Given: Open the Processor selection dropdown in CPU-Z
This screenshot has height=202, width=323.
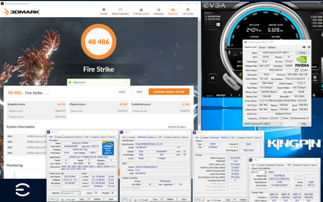Looking at the screenshot, I should coord(71,193).
